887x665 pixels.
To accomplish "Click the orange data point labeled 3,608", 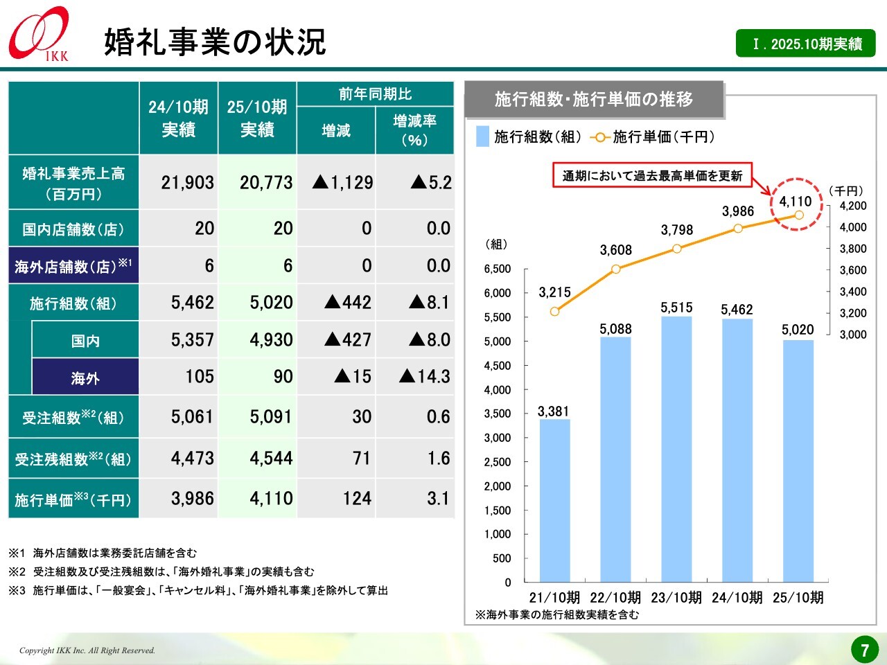I will 615,269.
